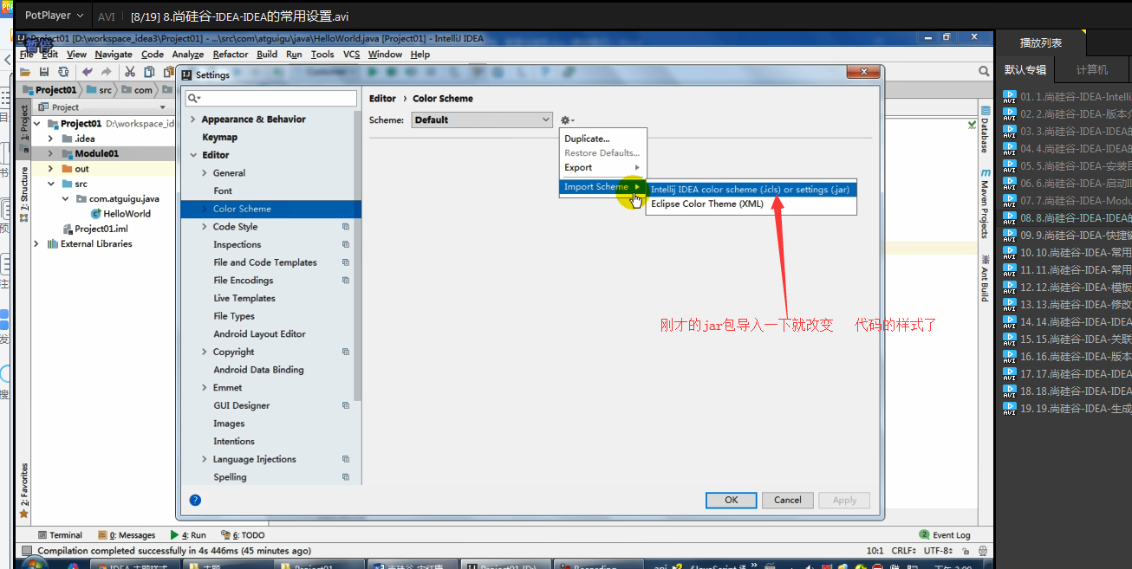The image size is (1132, 569).
Task: Open the Favorites tool window stripe
Action: click(24, 491)
